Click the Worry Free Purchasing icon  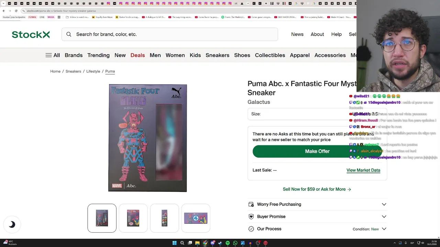pyautogui.click(x=251, y=204)
